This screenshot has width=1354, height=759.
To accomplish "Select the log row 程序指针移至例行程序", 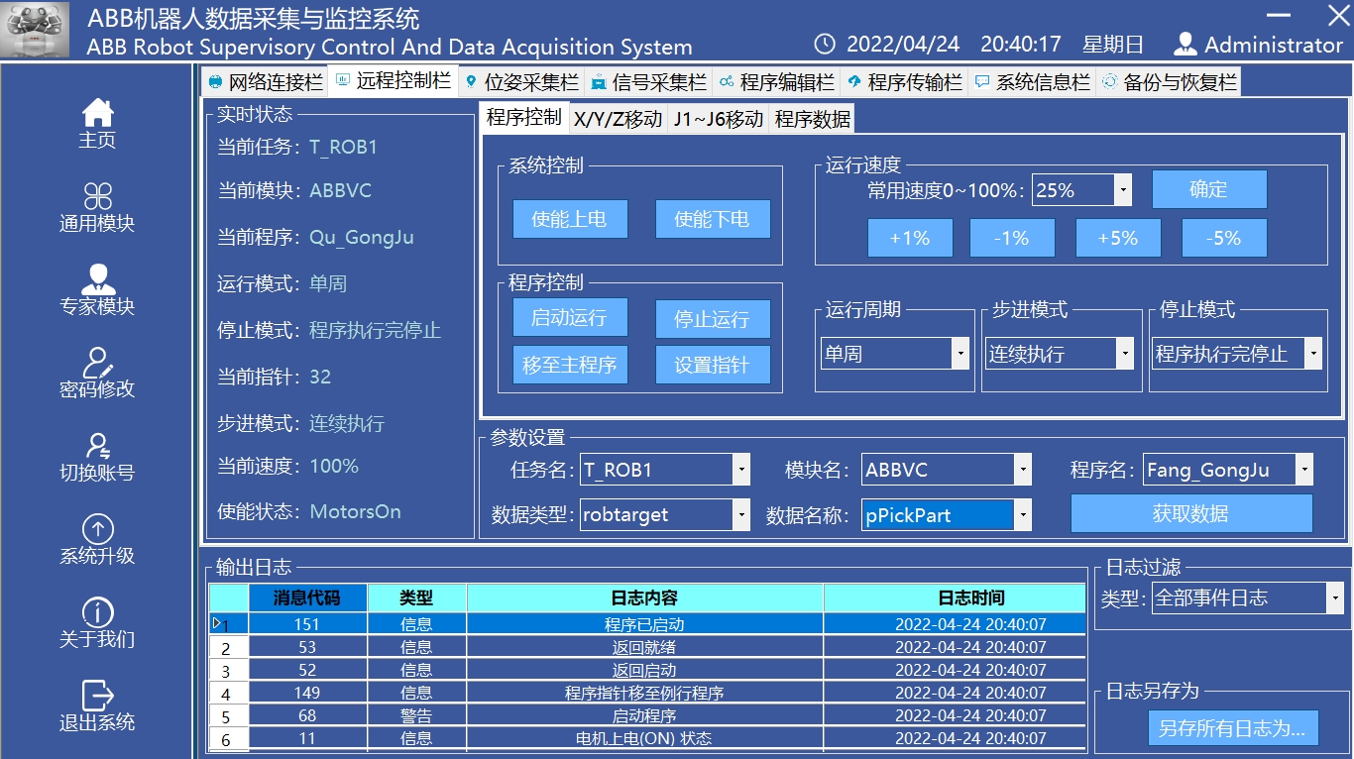I will click(647, 693).
